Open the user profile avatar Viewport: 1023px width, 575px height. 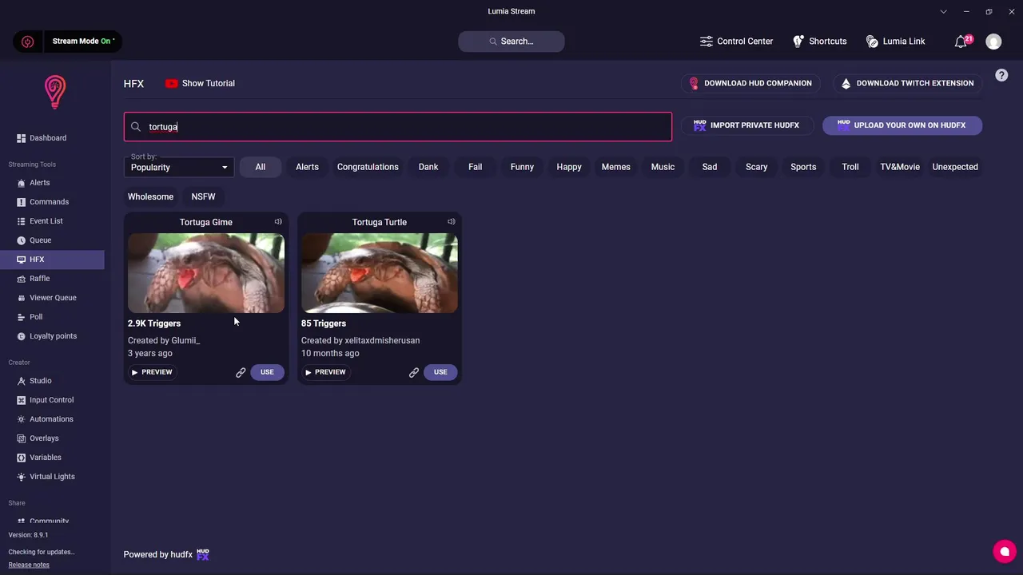(x=993, y=42)
